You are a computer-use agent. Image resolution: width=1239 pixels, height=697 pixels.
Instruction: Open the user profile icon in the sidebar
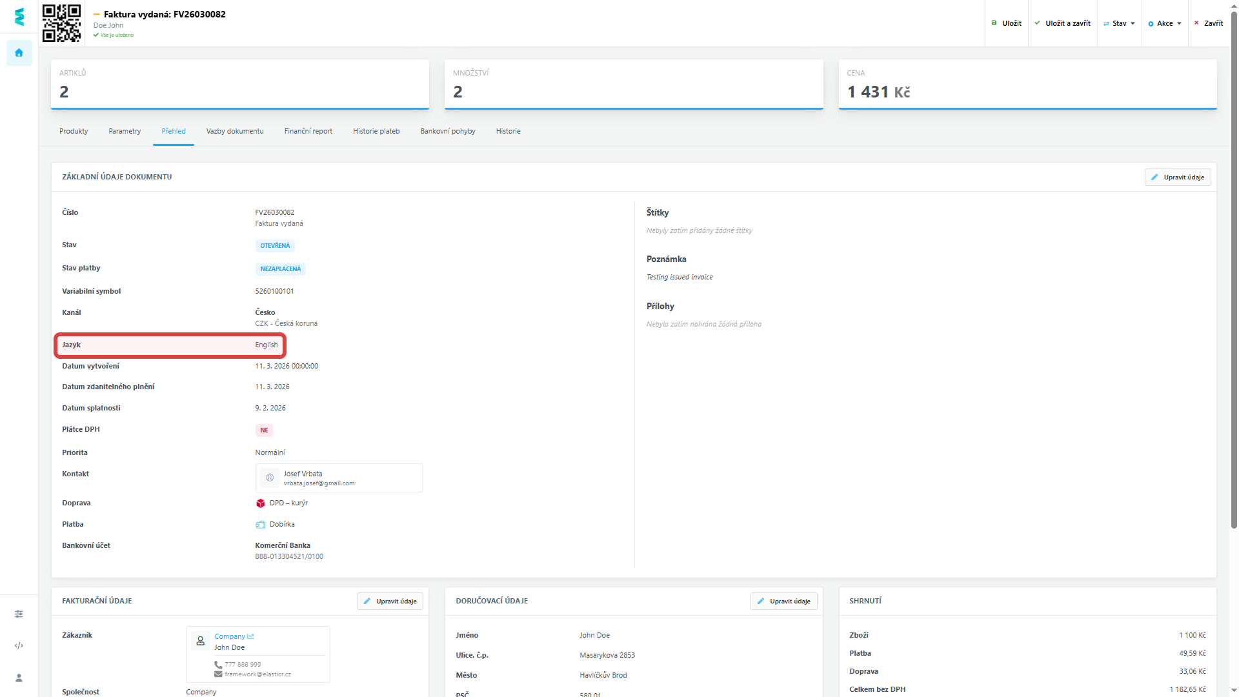point(19,678)
